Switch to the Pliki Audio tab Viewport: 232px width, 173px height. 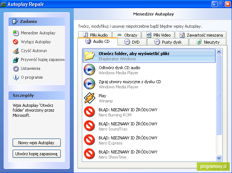[x=95, y=35]
